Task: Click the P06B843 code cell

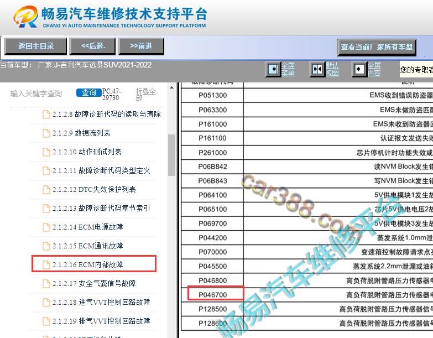Action: (x=212, y=181)
